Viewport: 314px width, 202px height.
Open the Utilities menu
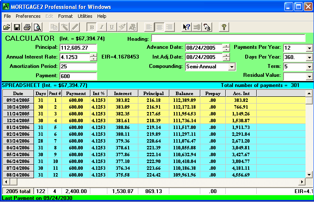85,16
